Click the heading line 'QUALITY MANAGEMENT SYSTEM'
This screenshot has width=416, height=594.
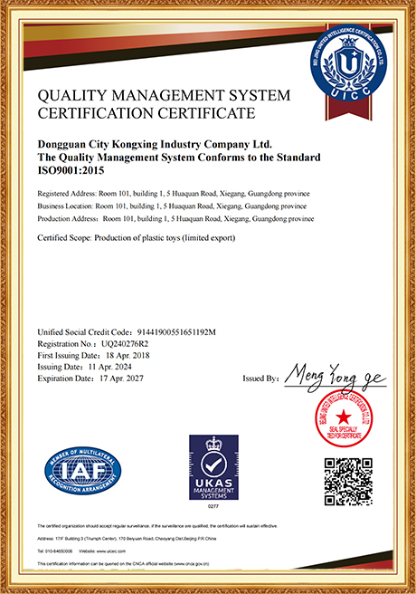(x=164, y=95)
